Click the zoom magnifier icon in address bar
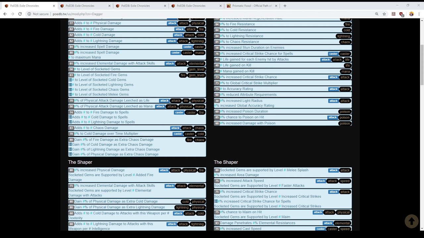The image size is (424, 238). [377, 14]
